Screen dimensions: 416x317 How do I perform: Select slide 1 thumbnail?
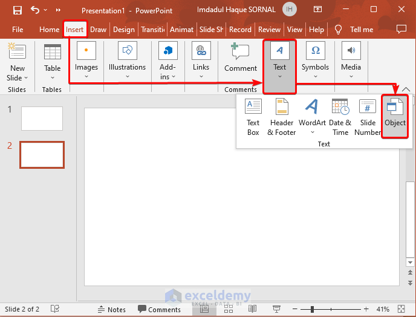[x=42, y=119]
